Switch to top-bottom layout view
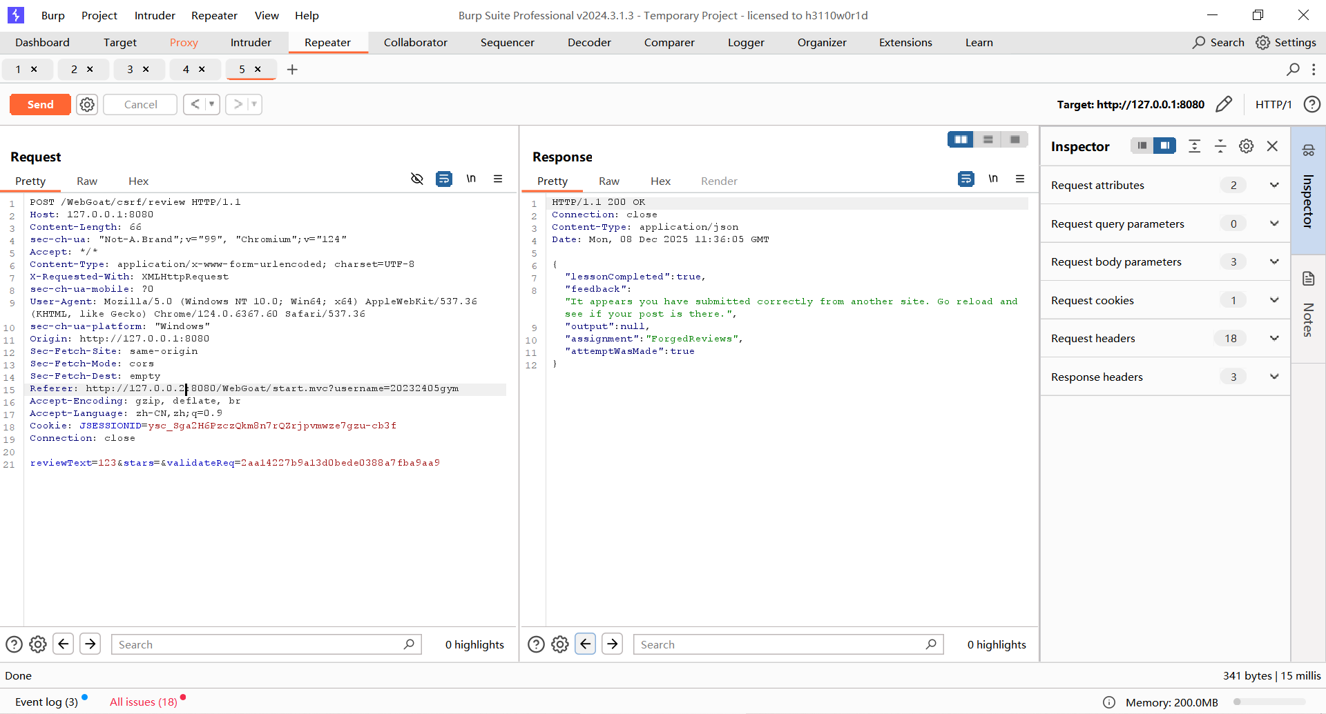 (988, 139)
